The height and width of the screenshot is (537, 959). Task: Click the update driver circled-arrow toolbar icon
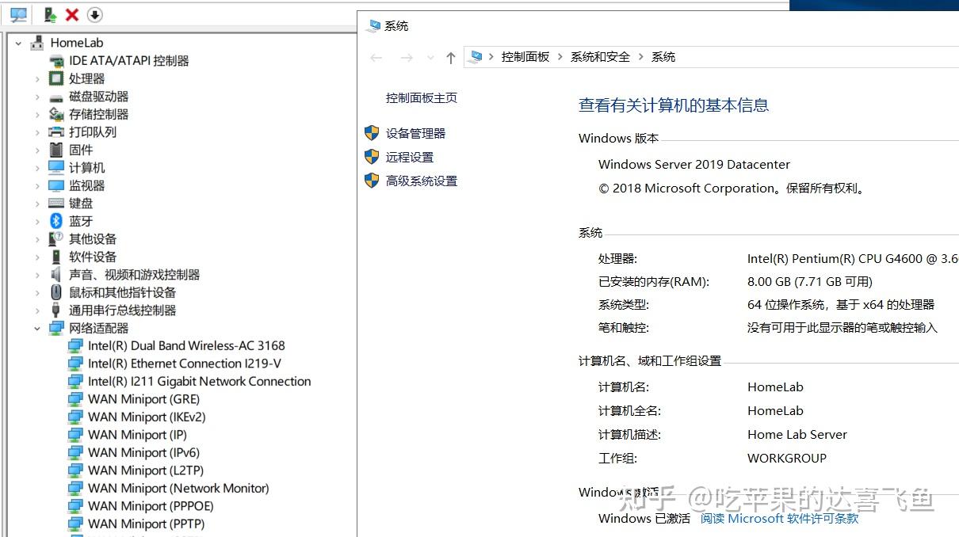pos(94,14)
